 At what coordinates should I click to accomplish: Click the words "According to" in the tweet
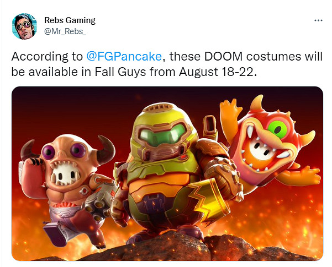[48, 56]
